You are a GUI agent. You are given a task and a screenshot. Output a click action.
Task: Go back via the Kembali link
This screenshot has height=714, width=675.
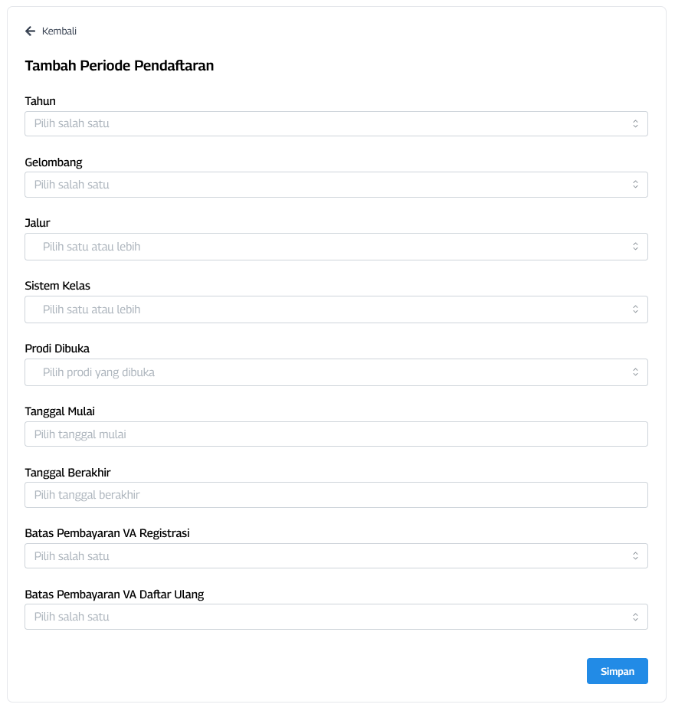coord(59,31)
